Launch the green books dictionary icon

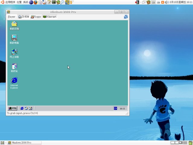[58, 2]
